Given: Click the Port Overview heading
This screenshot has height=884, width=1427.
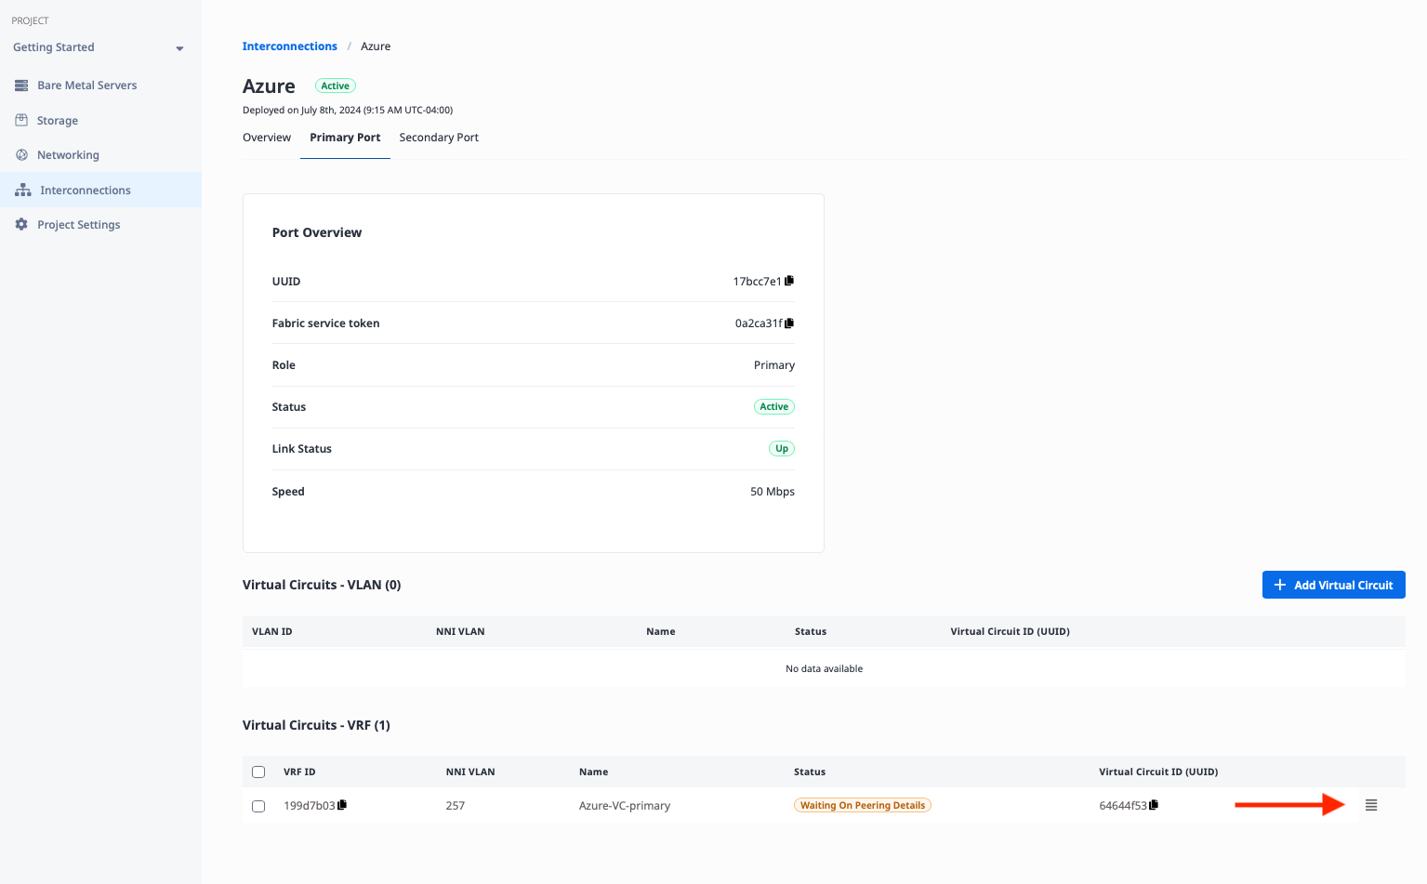Looking at the screenshot, I should (x=317, y=232).
